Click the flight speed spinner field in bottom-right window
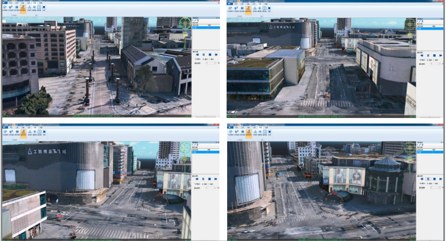 tap(435, 187)
